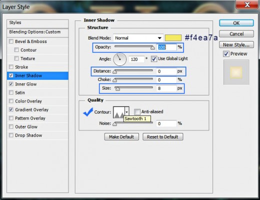Click the Sawtooth contour preview thumbnail
Viewport: 260px width, 200px height.
coord(119,112)
